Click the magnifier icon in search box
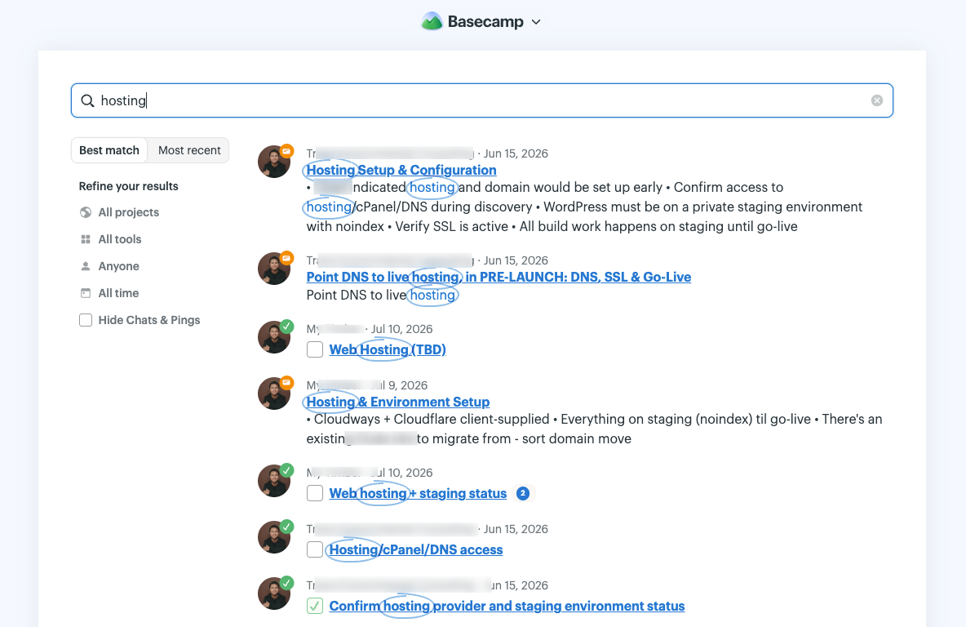Image resolution: width=966 pixels, height=627 pixels. click(87, 100)
